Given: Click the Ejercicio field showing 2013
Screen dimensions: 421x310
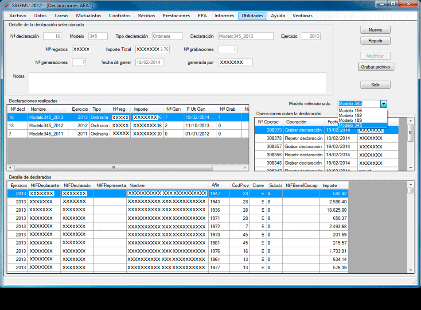Looking at the screenshot, I should pyautogui.click(x=311, y=36).
